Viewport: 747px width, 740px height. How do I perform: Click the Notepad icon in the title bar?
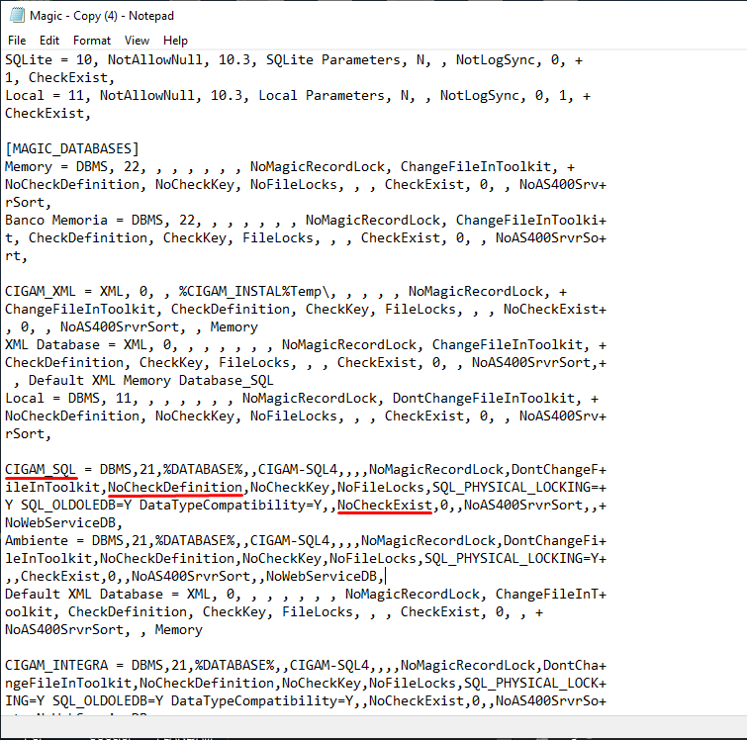tap(17, 15)
